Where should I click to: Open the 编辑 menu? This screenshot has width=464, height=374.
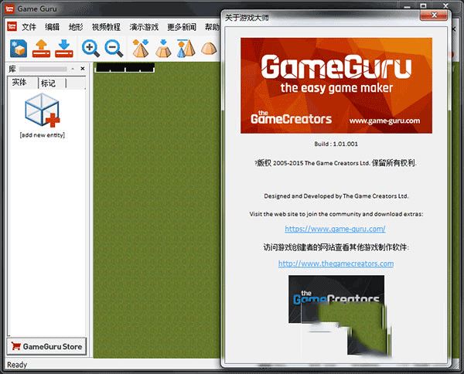click(x=53, y=27)
